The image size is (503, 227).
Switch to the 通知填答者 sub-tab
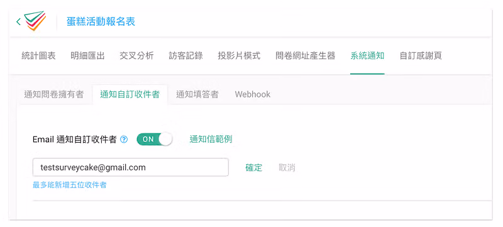[197, 94]
